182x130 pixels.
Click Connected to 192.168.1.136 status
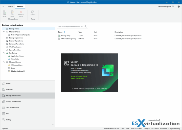pyautogui.click(x=117, y=128)
